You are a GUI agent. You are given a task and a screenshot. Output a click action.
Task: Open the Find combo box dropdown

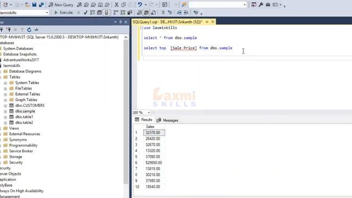tap(244, 5)
